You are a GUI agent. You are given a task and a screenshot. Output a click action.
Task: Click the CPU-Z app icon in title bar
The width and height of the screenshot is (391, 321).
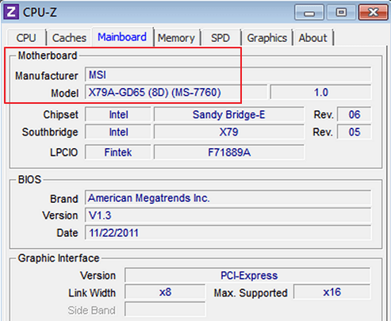pos(11,12)
